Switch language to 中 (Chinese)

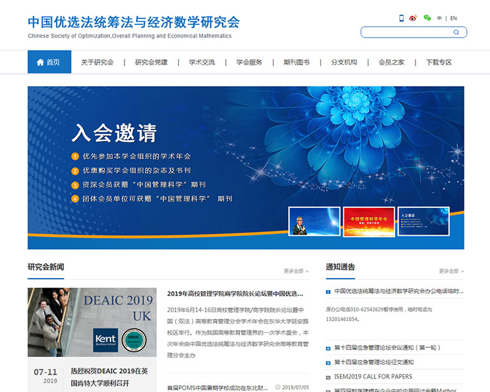(439, 18)
